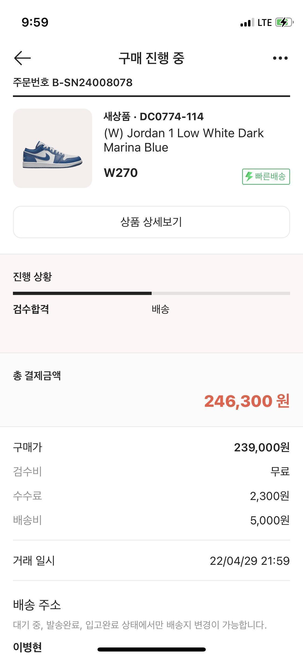Select the 검수합격 progress step label
The height and width of the screenshot is (658, 303).
click(31, 309)
